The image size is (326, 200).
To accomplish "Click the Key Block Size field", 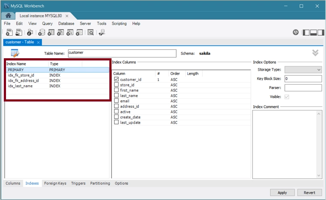I will tap(303, 79).
